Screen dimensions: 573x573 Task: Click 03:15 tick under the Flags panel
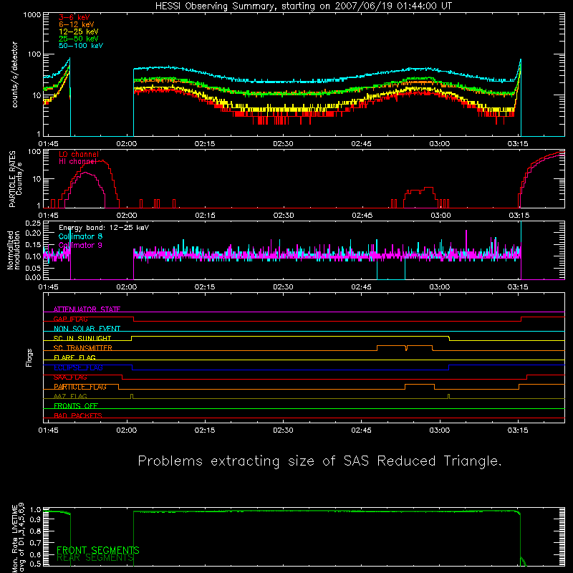tap(518, 430)
